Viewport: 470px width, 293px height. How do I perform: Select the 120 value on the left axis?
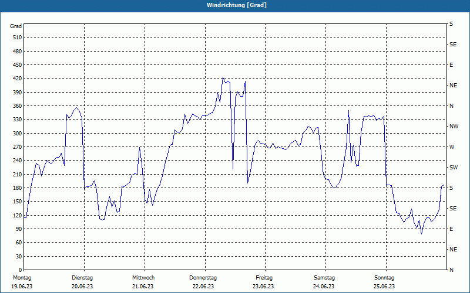pyautogui.click(x=17, y=215)
